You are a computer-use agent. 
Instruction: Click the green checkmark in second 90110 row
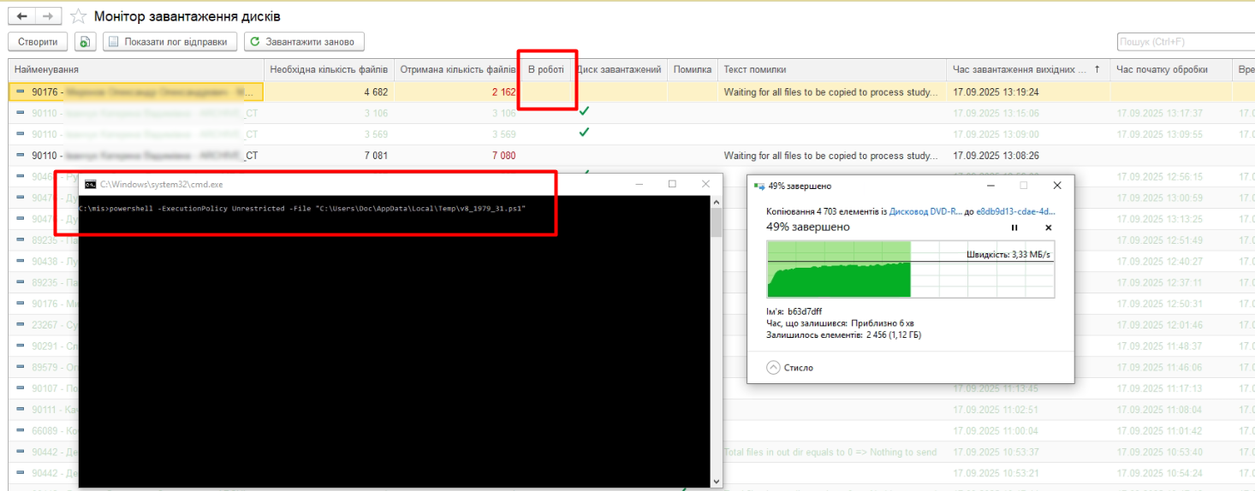tap(584, 133)
